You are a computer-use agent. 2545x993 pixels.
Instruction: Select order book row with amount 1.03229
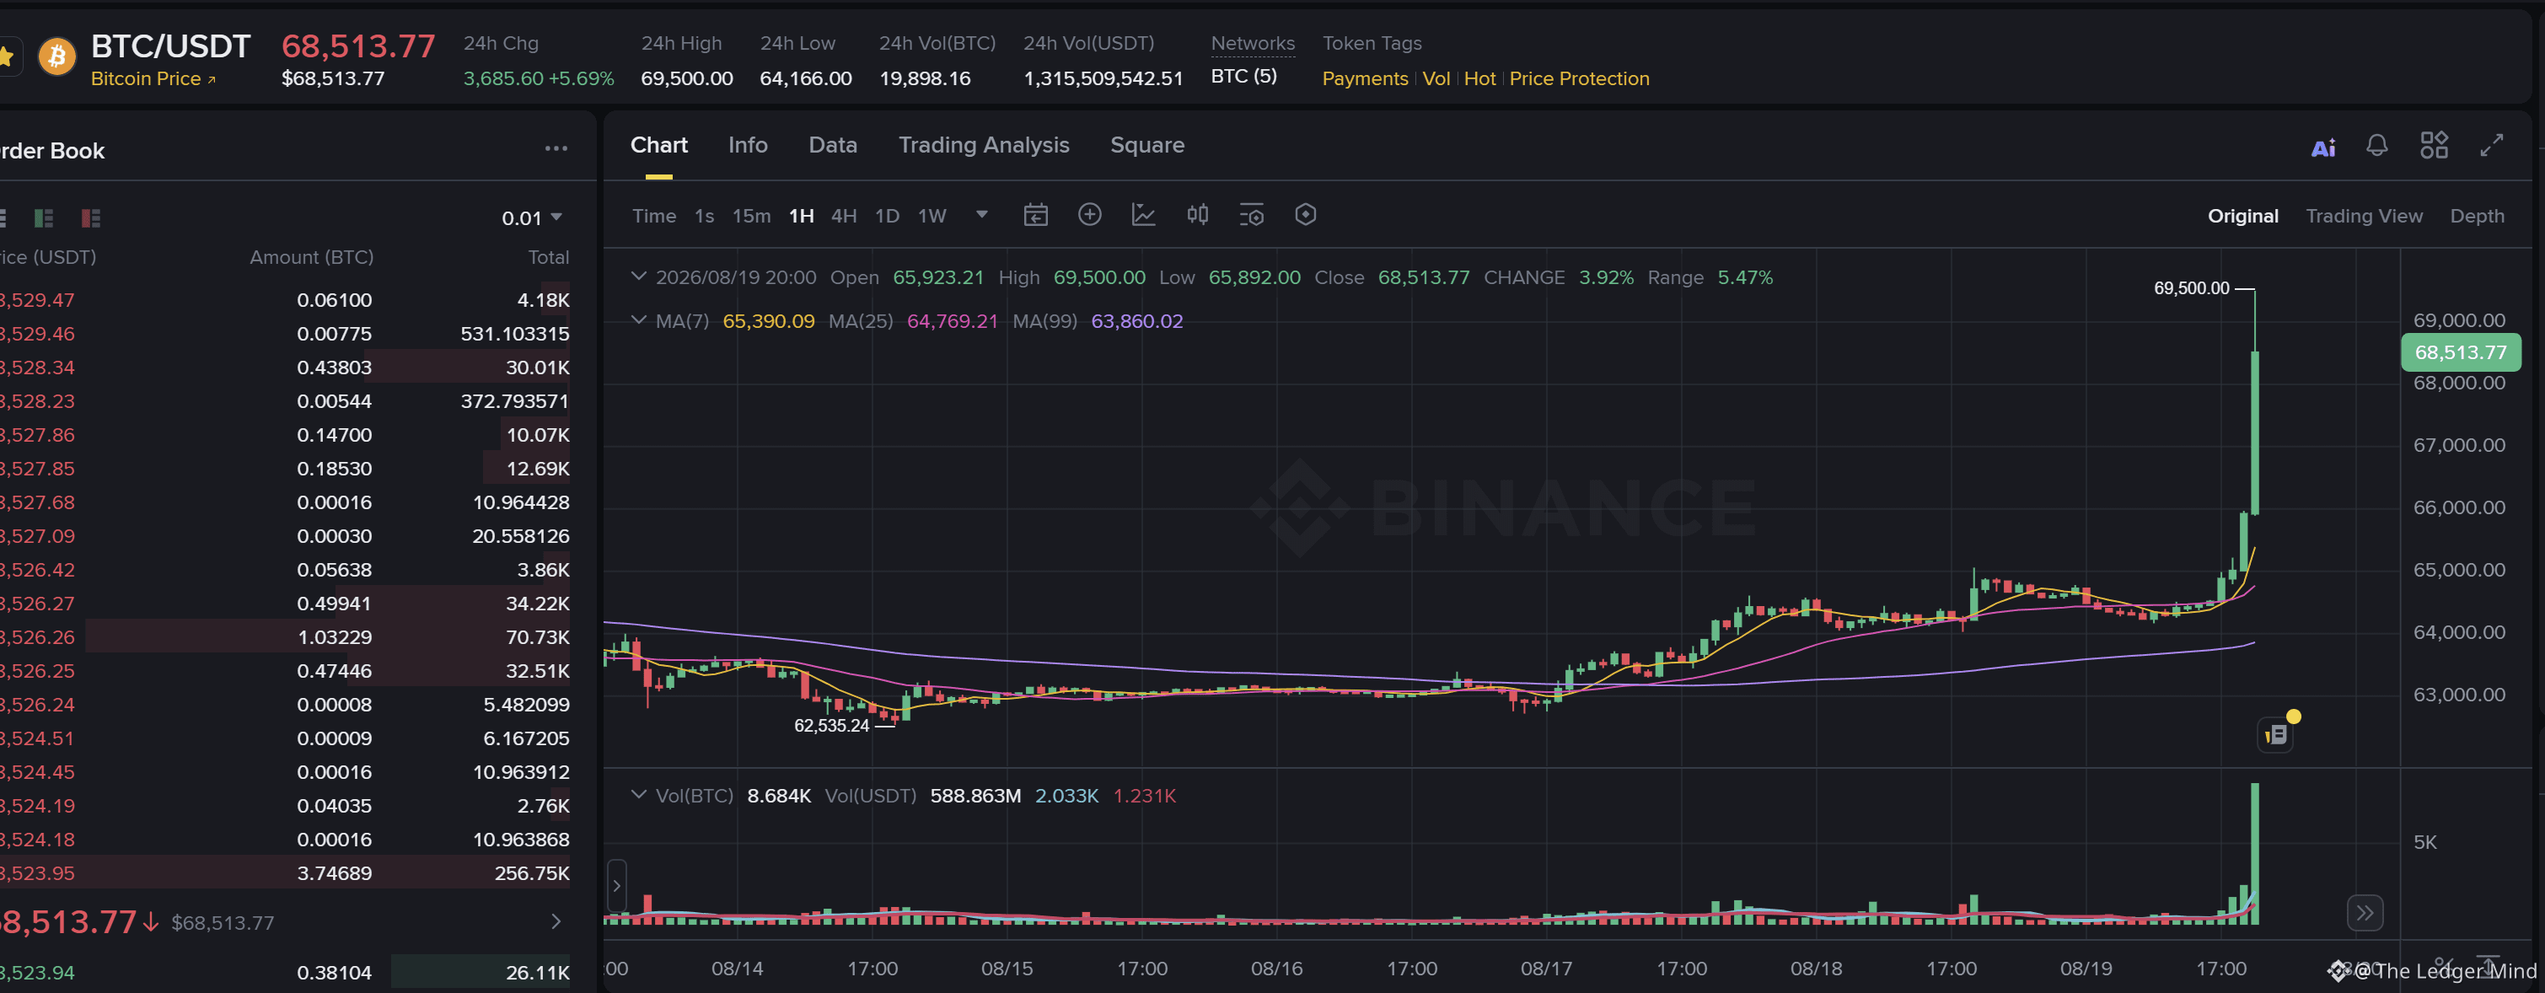tap(285, 636)
